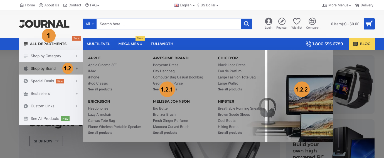Click the yellow BLOG button

pyautogui.click(x=362, y=44)
